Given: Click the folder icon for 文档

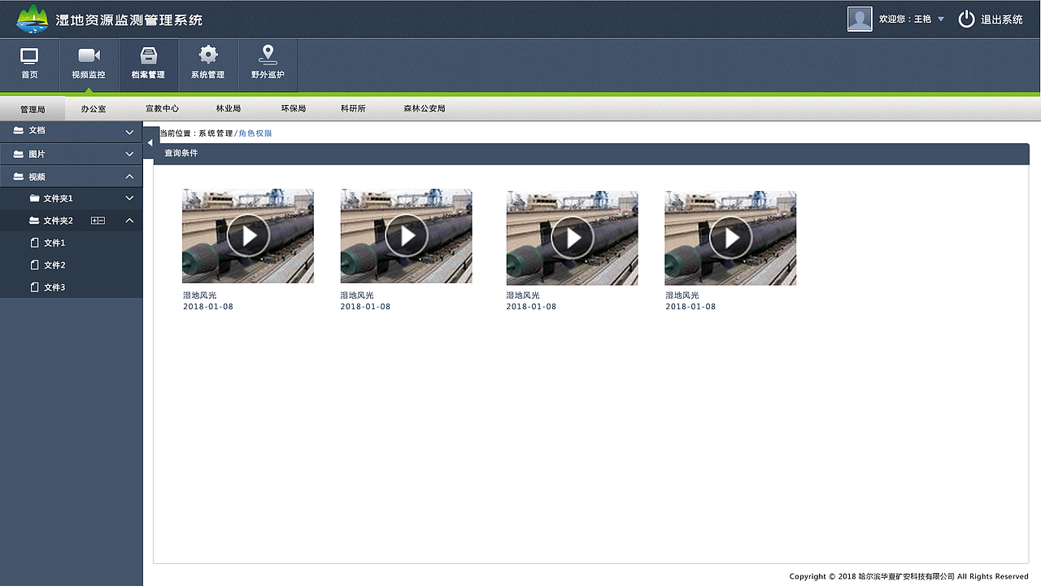Looking at the screenshot, I should click(19, 130).
